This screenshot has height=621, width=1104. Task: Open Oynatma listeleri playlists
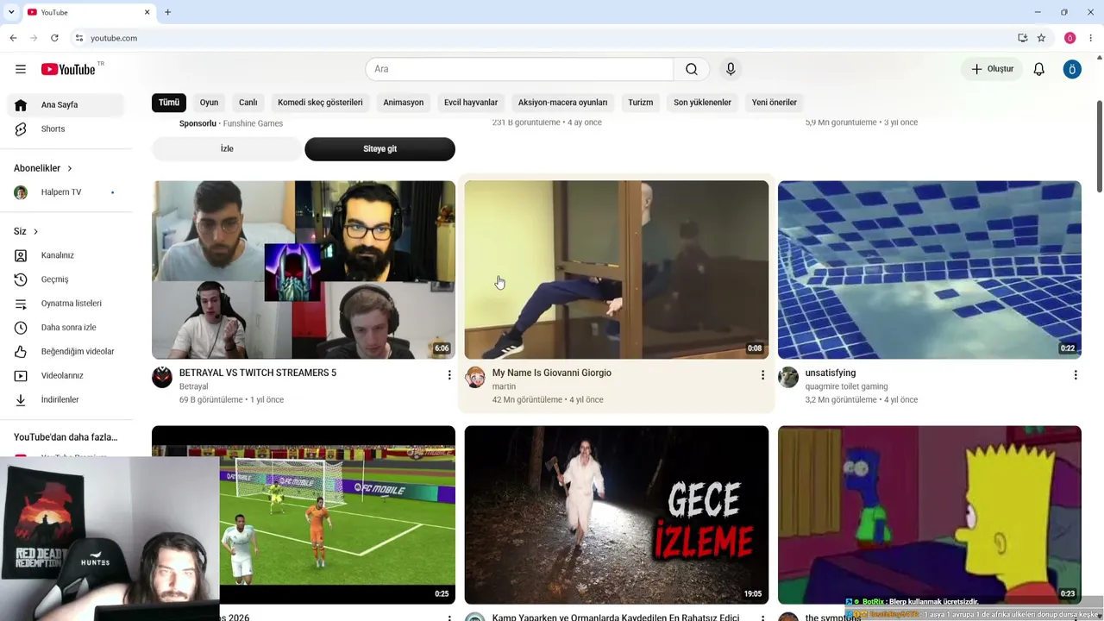point(66,304)
